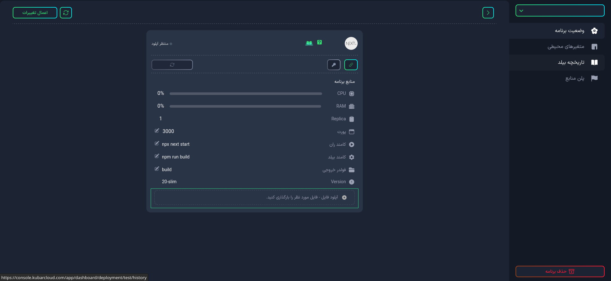Click the کامند ران play icon
The image size is (611, 281).
click(x=352, y=144)
